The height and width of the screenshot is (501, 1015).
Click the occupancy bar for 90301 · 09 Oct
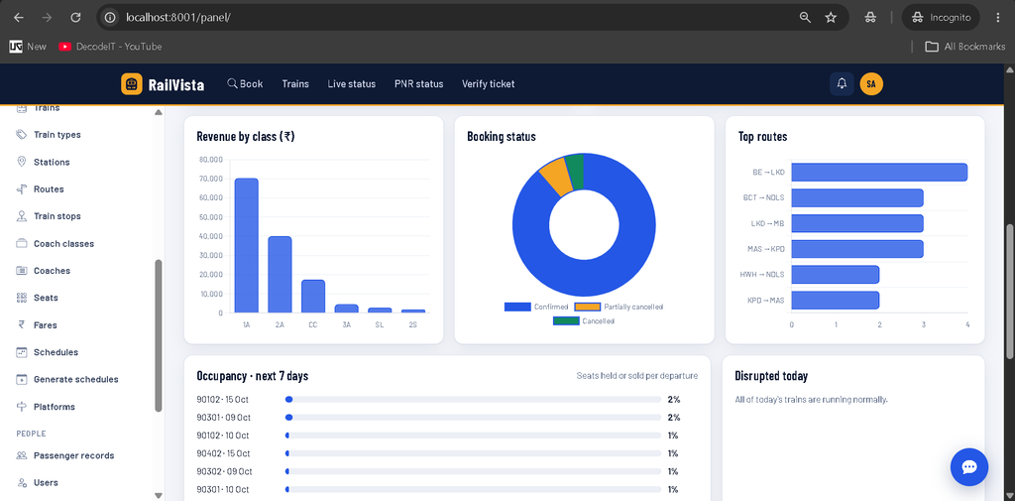pyautogui.click(x=473, y=418)
